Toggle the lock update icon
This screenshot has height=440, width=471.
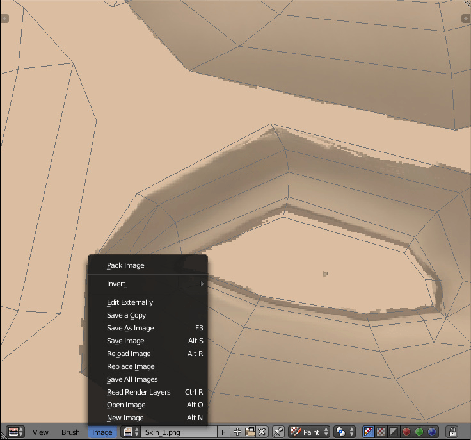click(x=452, y=432)
